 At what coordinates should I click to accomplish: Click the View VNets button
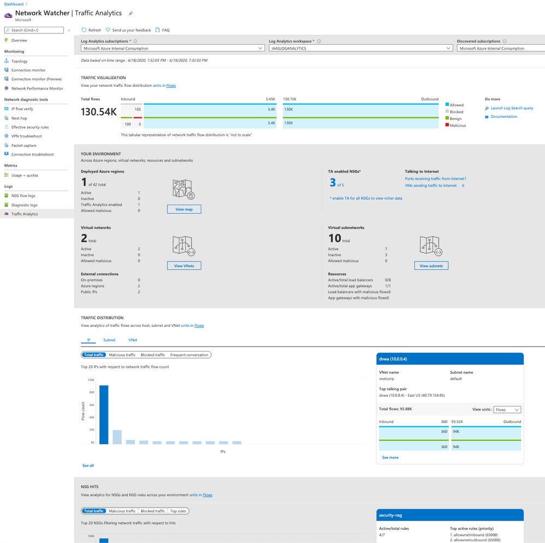coord(184,266)
